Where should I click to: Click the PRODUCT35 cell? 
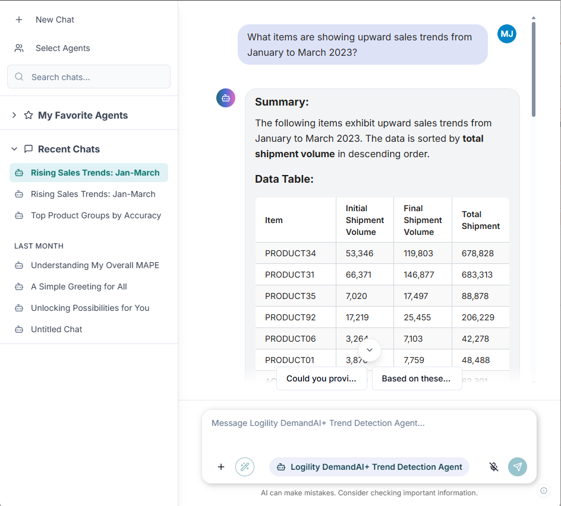coord(295,296)
